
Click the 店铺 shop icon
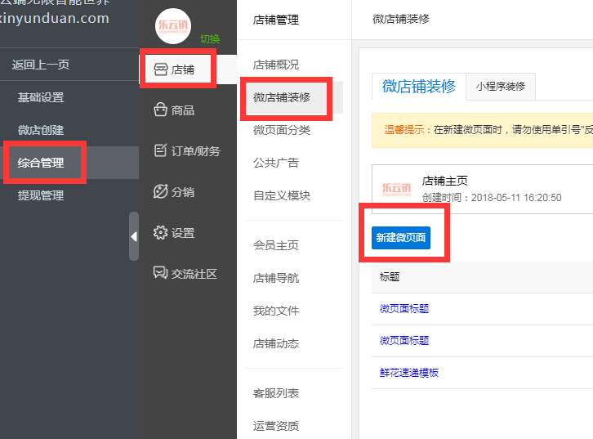[x=160, y=69]
